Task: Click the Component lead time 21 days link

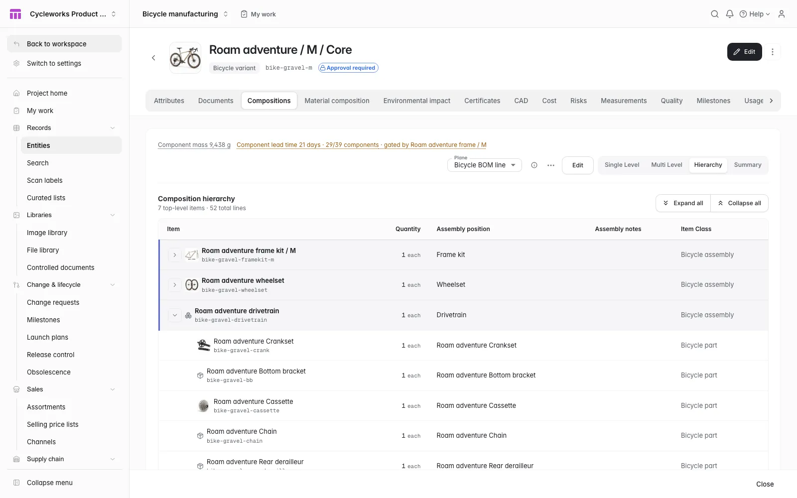Action: click(361, 145)
